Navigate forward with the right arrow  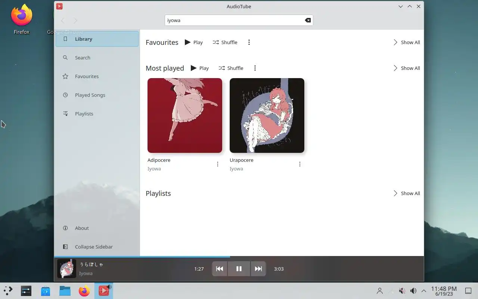point(75,20)
